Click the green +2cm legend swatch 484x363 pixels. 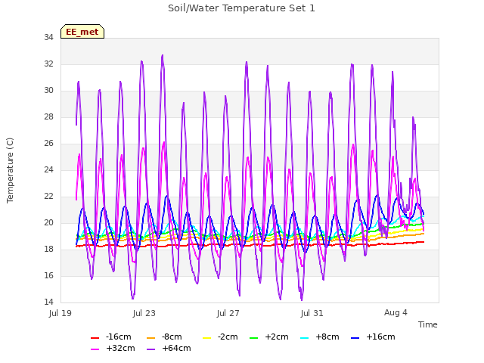pos(254,338)
